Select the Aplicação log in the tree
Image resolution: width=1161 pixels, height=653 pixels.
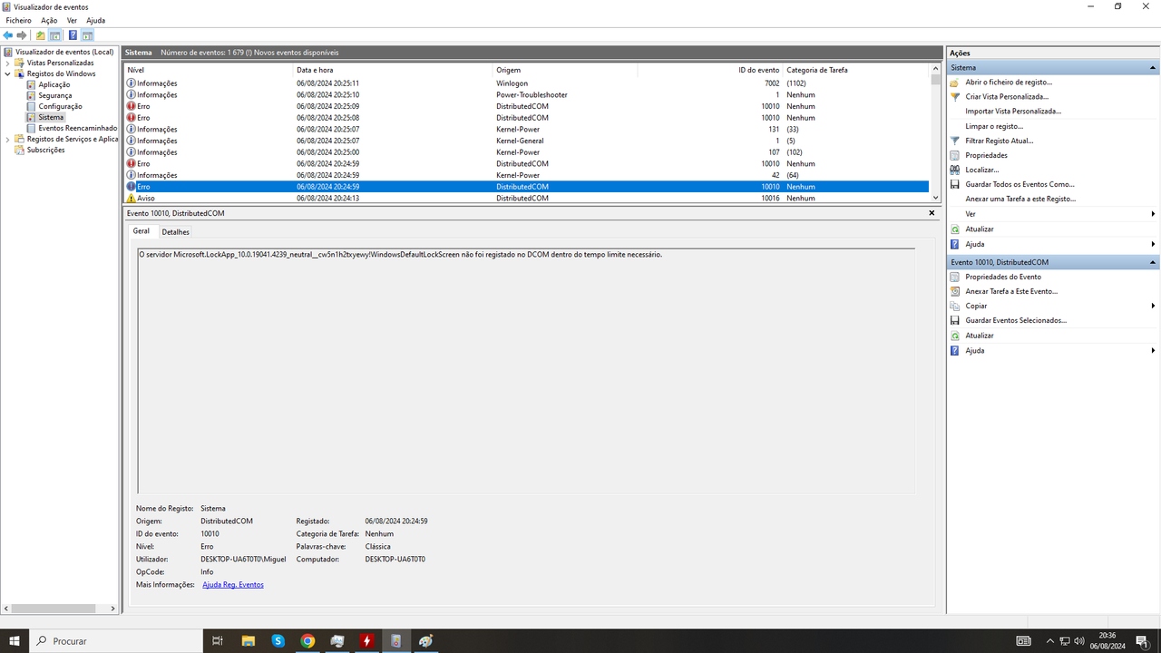[x=54, y=84]
